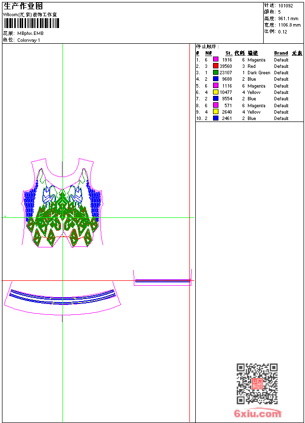Click the '停止顺序' stop sequence label
This screenshot has width=305, height=423.
click(207, 47)
